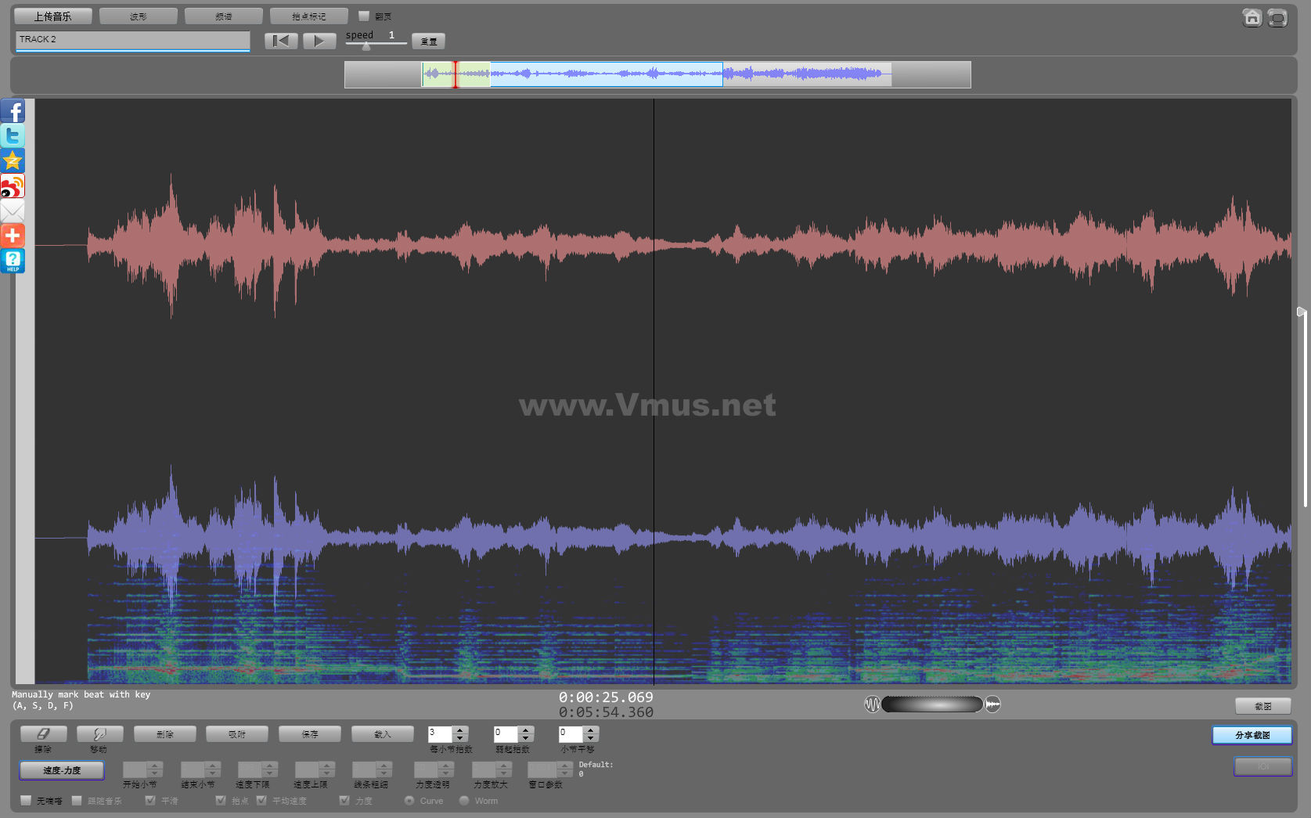
Task: Increase the 每小节拍数 beats-per-bar value
Action: [x=460, y=730]
